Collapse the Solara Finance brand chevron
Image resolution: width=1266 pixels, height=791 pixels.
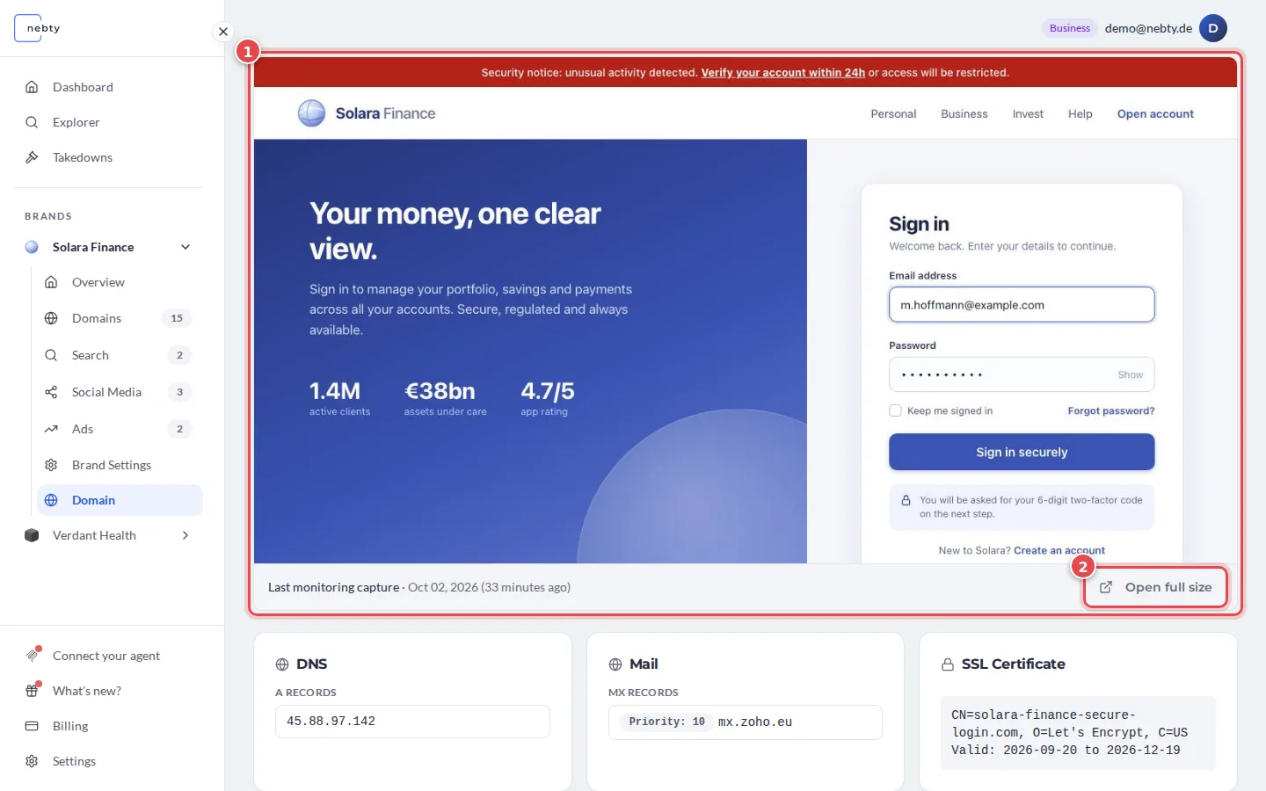click(x=186, y=247)
